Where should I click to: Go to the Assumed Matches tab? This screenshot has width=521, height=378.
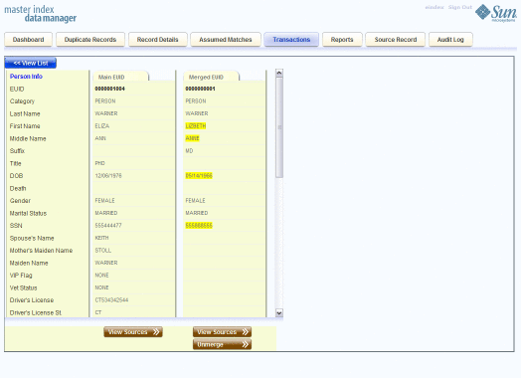point(226,40)
